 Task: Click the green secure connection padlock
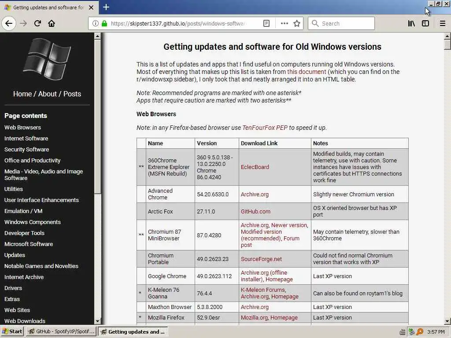[104, 24]
